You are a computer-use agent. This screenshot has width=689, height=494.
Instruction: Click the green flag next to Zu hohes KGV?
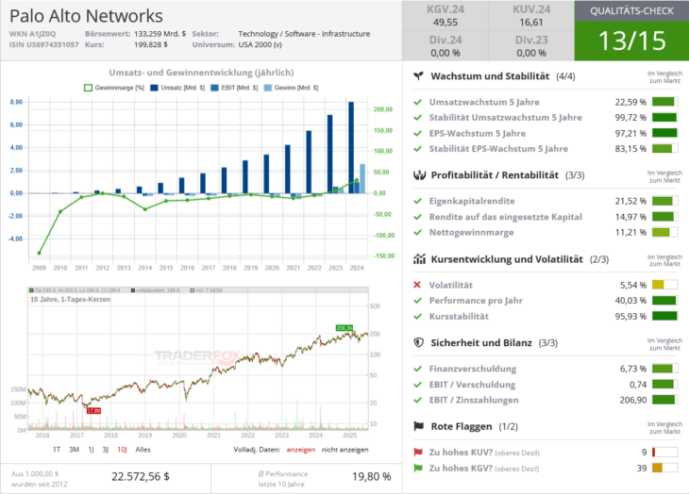418,469
